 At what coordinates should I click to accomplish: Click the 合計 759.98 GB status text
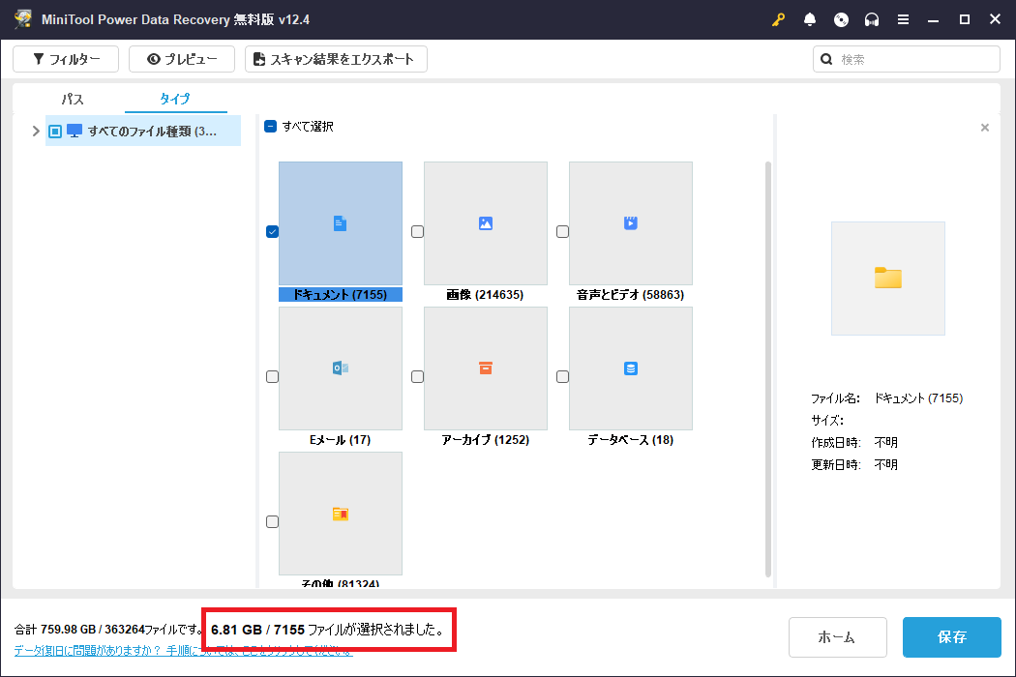[109, 630]
